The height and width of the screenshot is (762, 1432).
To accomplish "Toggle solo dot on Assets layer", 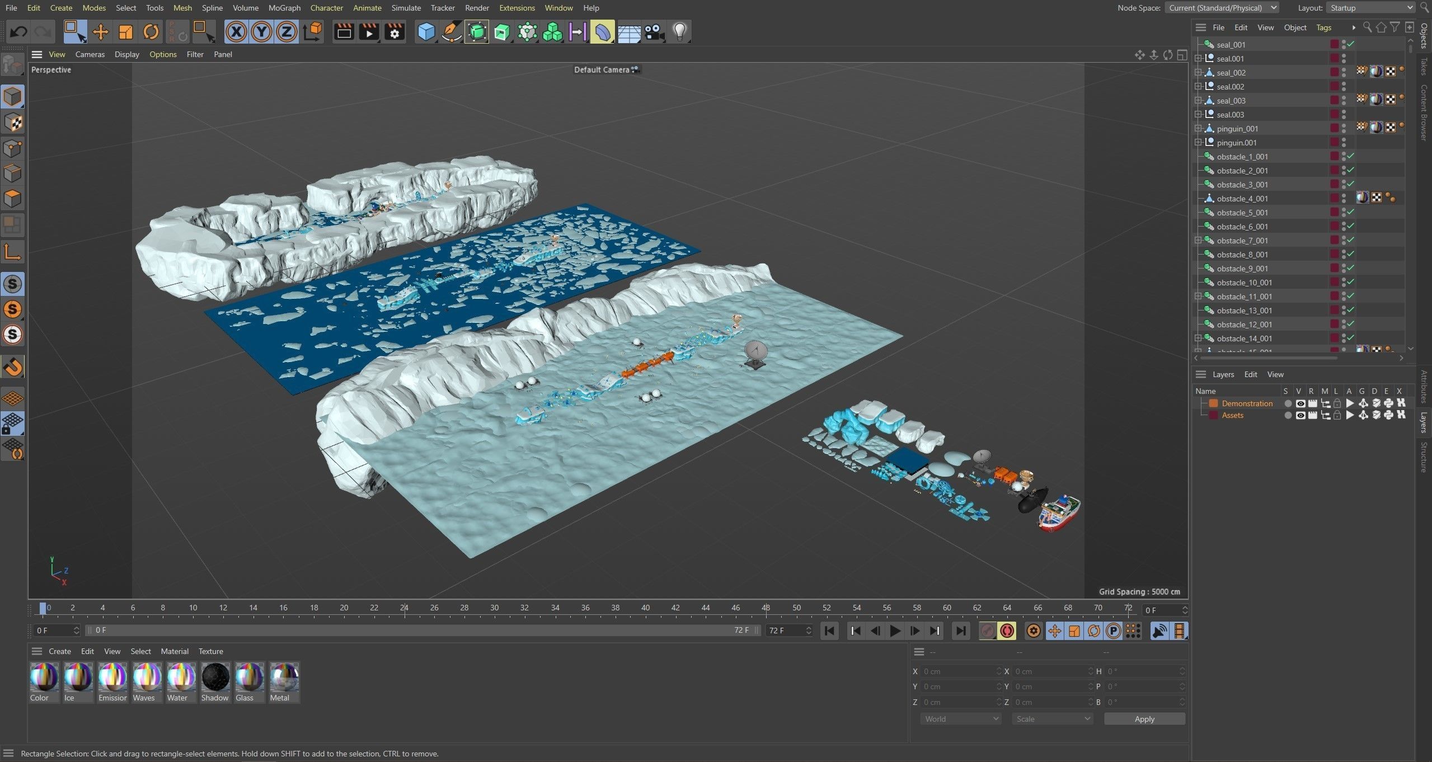I will (x=1288, y=415).
